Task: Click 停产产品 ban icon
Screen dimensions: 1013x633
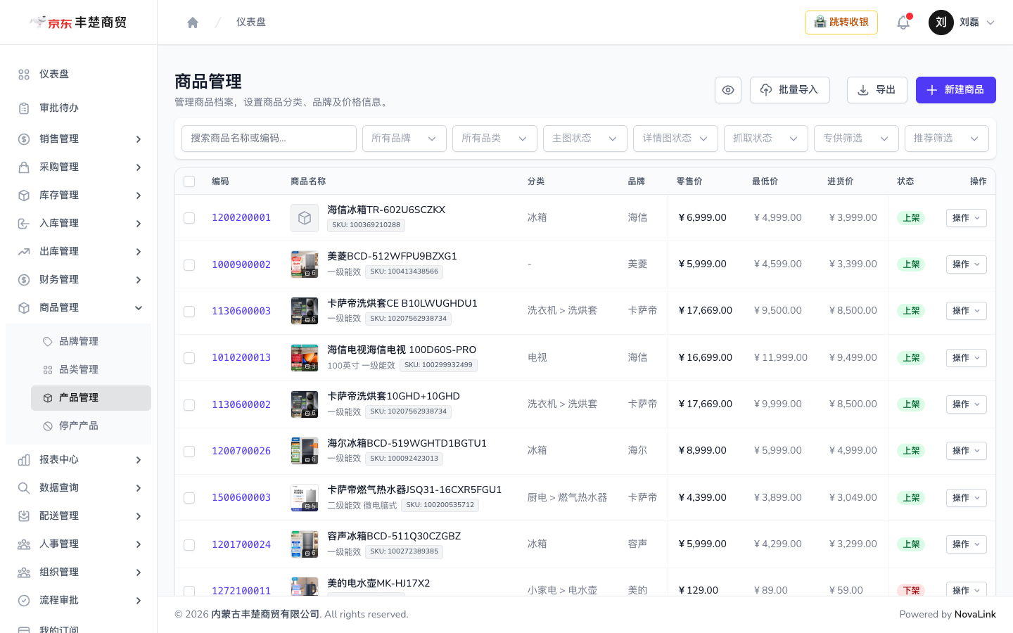Action: [x=48, y=426]
